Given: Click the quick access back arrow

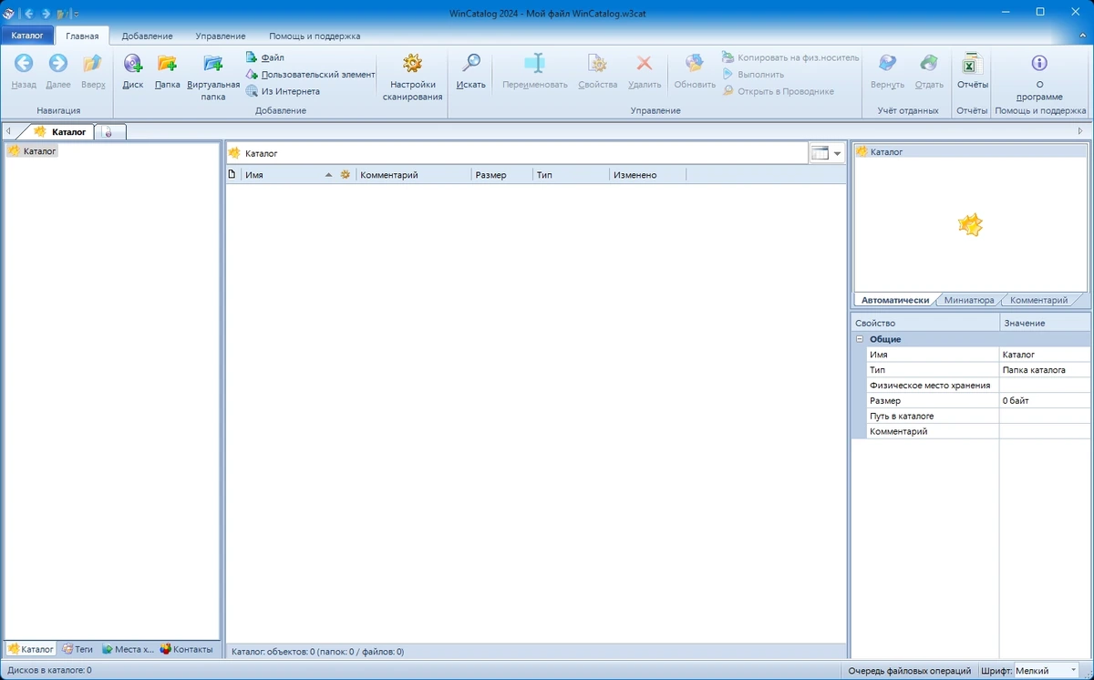Looking at the screenshot, I should pyautogui.click(x=28, y=14).
